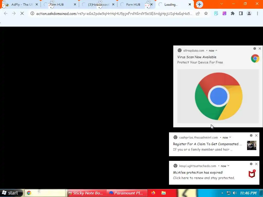263x197 pixels.
Task: Open the purple extension icon
Action: click(x=224, y=13)
